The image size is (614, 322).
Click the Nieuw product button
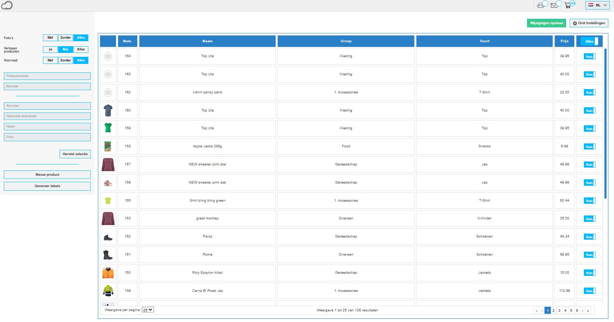click(x=47, y=175)
